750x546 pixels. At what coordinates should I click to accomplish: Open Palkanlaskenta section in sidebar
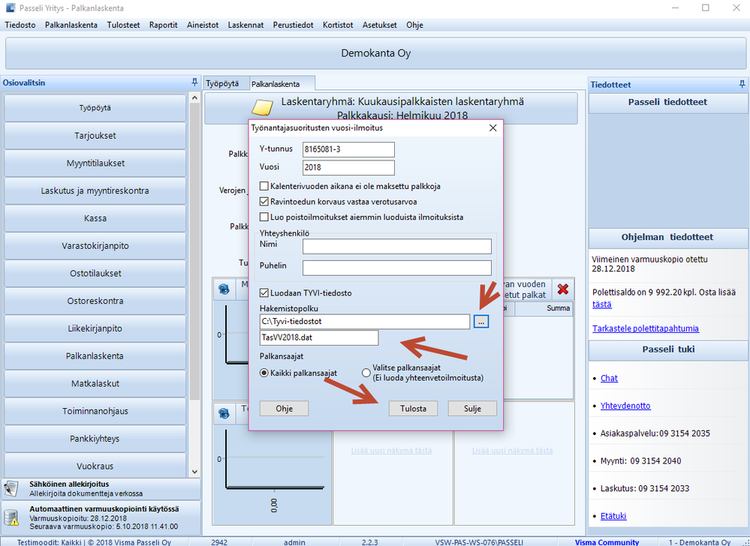coord(95,356)
